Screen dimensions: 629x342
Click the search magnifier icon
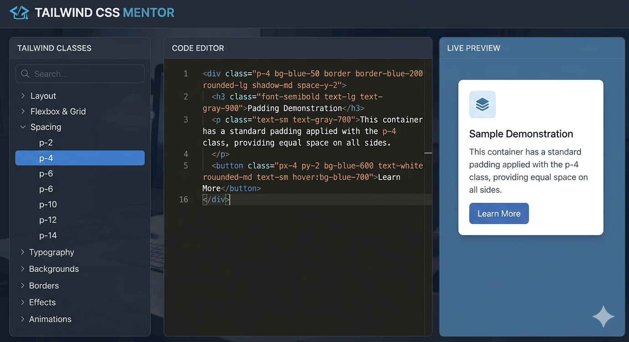point(26,74)
